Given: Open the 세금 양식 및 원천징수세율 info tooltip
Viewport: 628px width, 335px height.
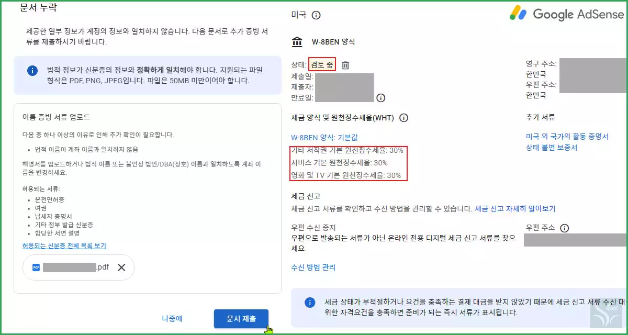Looking at the screenshot, I should click(x=403, y=117).
